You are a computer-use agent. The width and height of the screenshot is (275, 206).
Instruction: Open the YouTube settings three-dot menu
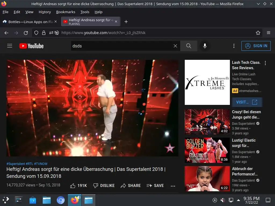tap(234, 46)
